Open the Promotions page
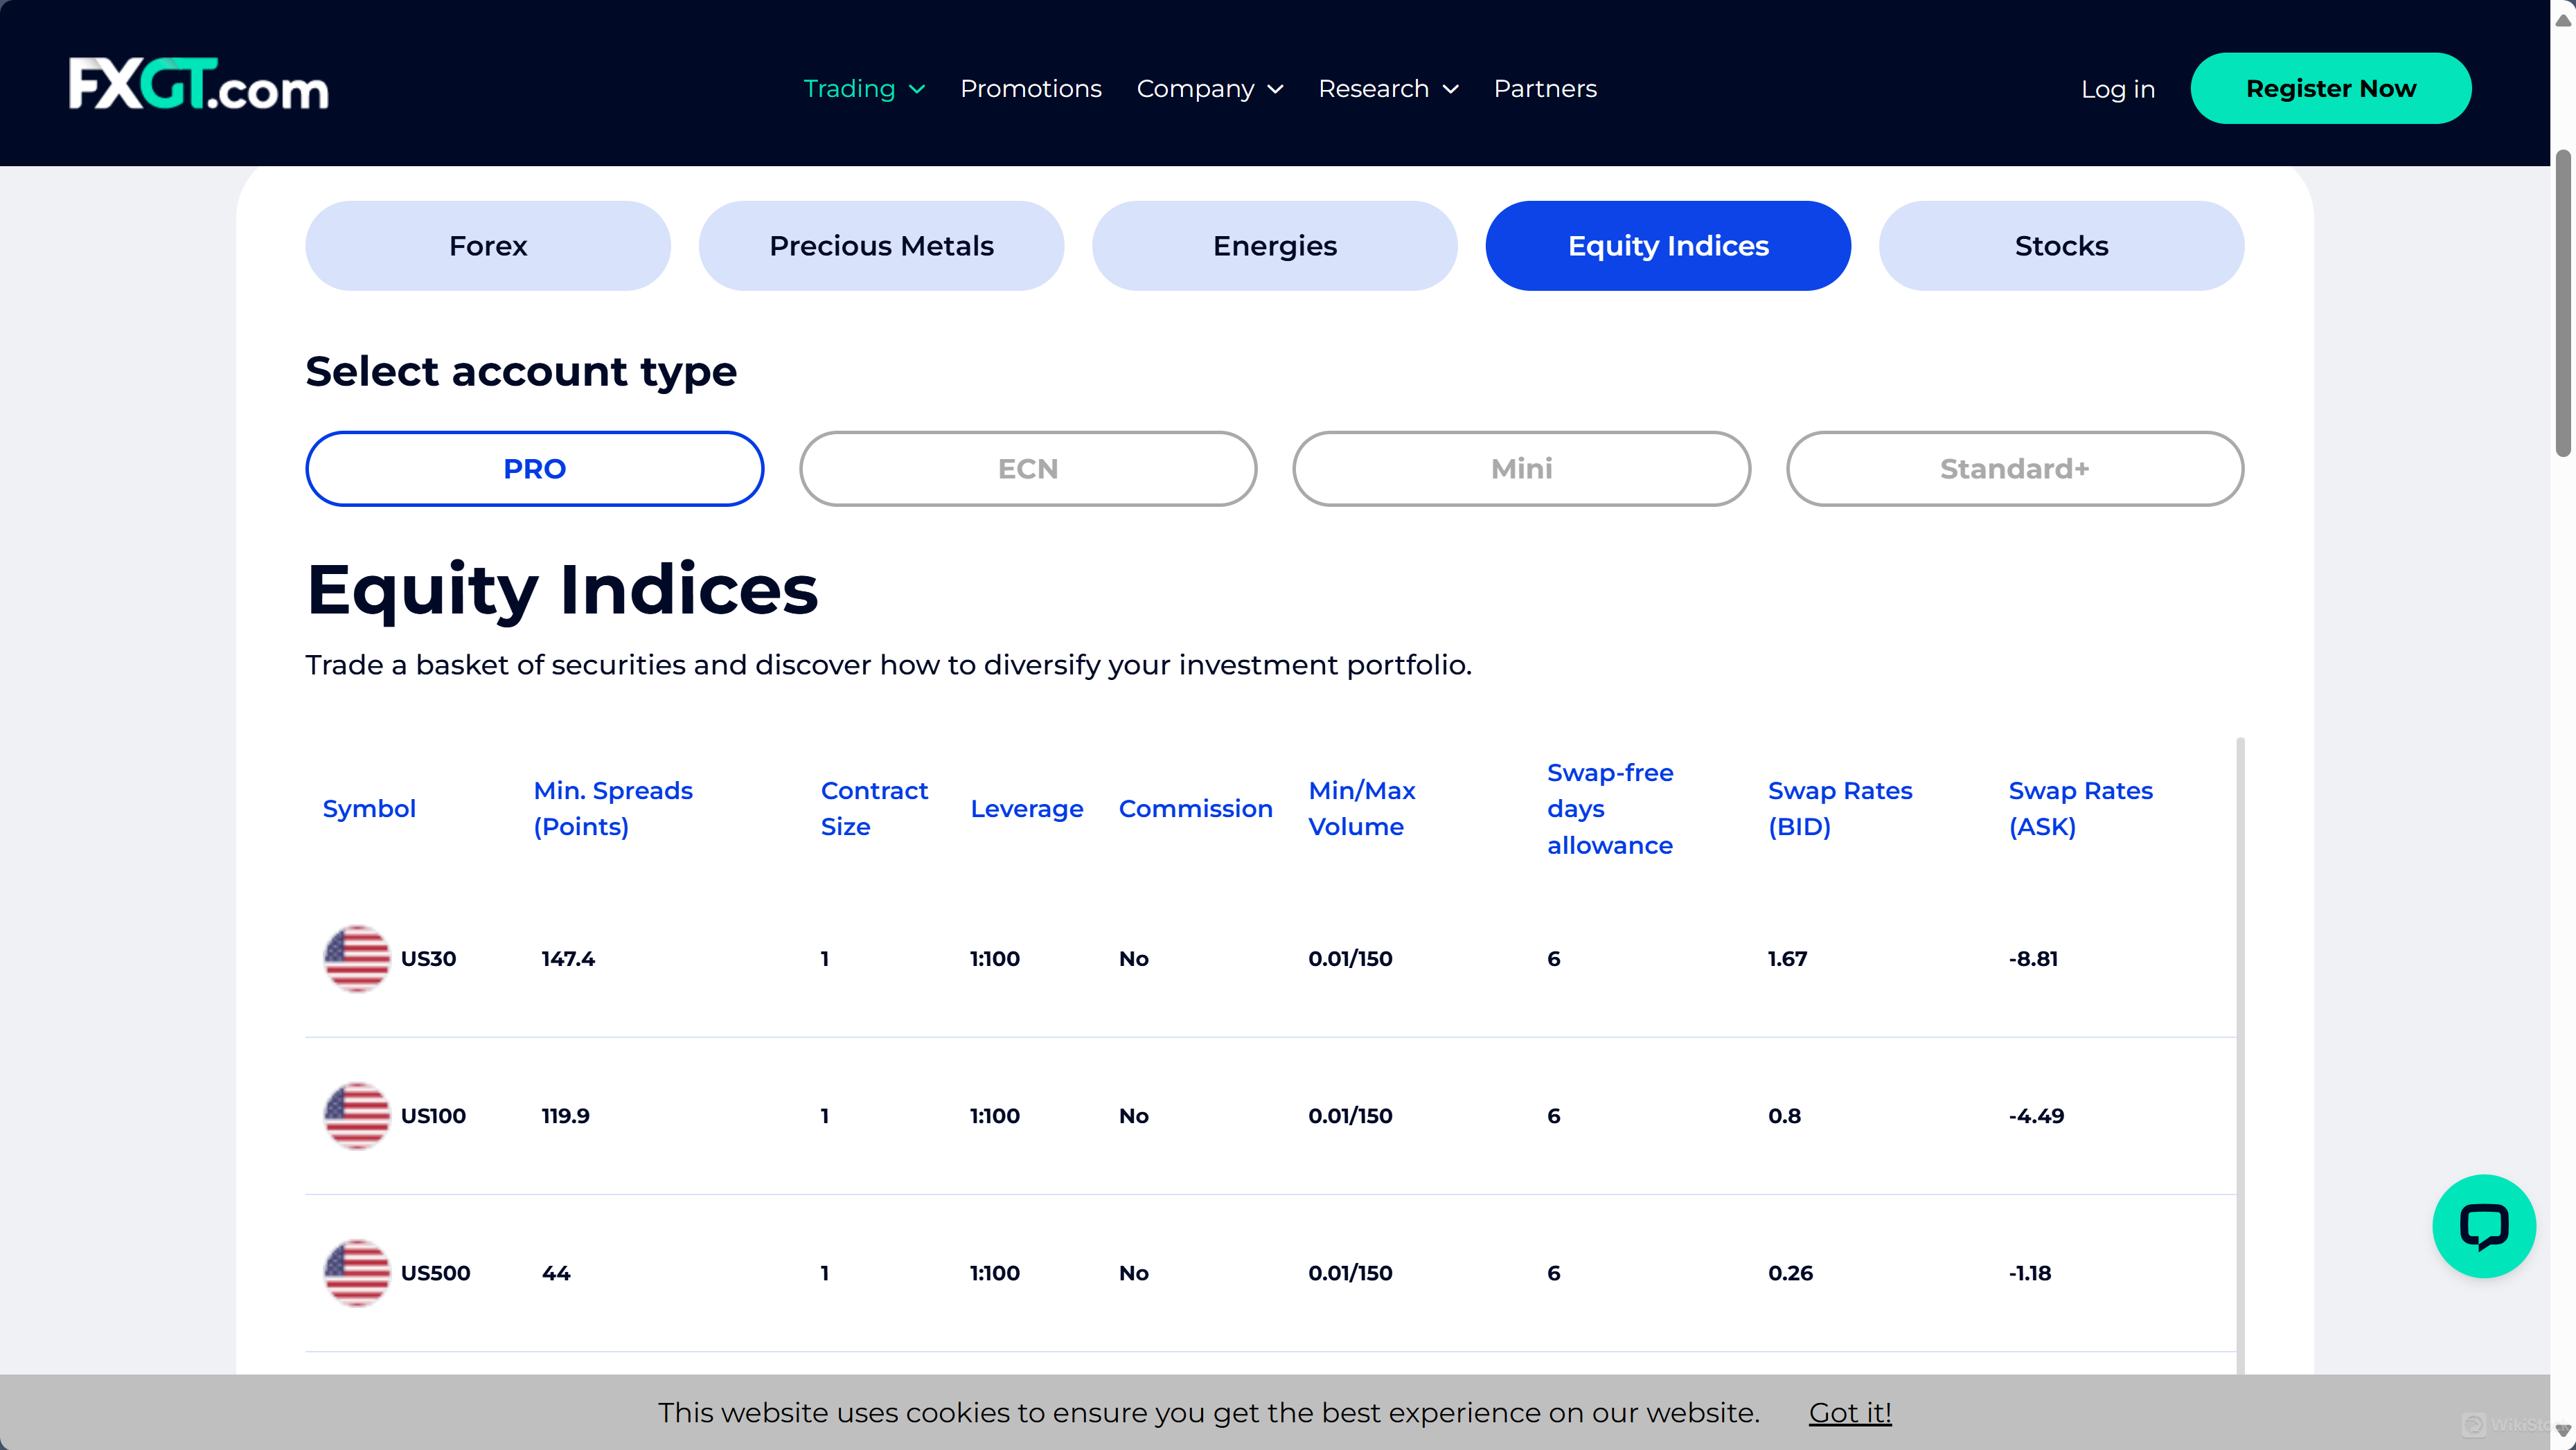The height and width of the screenshot is (1450, 2576). point(1031,88)
